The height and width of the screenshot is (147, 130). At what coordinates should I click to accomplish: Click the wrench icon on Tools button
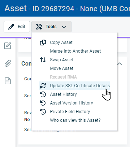39,27
